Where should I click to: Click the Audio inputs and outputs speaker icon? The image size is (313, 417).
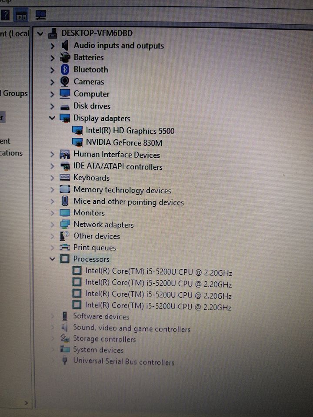tap(65, 46)
